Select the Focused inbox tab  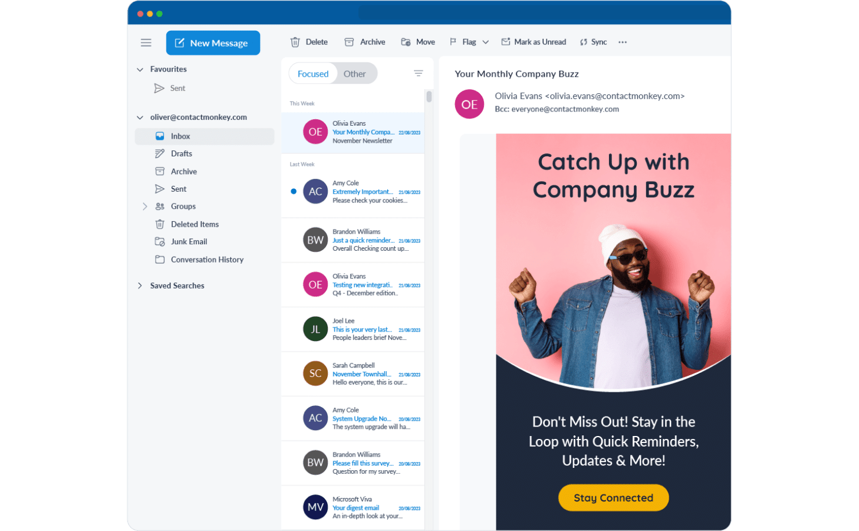[x=312, y=73]
